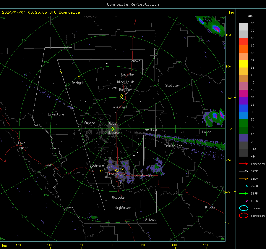The image size is (266, 249).
Task: Click the RockyMH label
Action: click(x=78, y=83)
